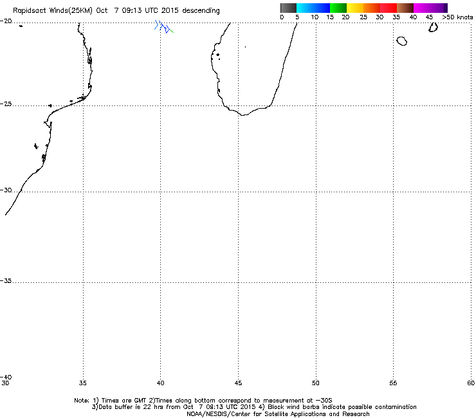Click the "-20" latitude label on the left axis
The image size is (476, 418).
[x=6, y=21]
